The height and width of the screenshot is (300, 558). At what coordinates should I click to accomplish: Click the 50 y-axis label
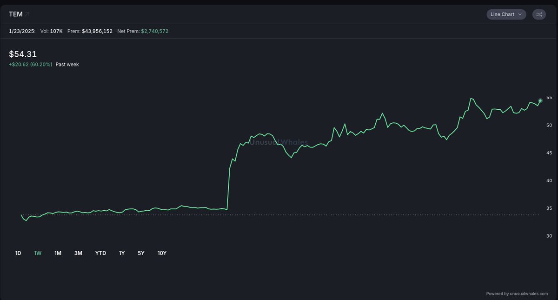pyautogui.click(x=549, y=125)
